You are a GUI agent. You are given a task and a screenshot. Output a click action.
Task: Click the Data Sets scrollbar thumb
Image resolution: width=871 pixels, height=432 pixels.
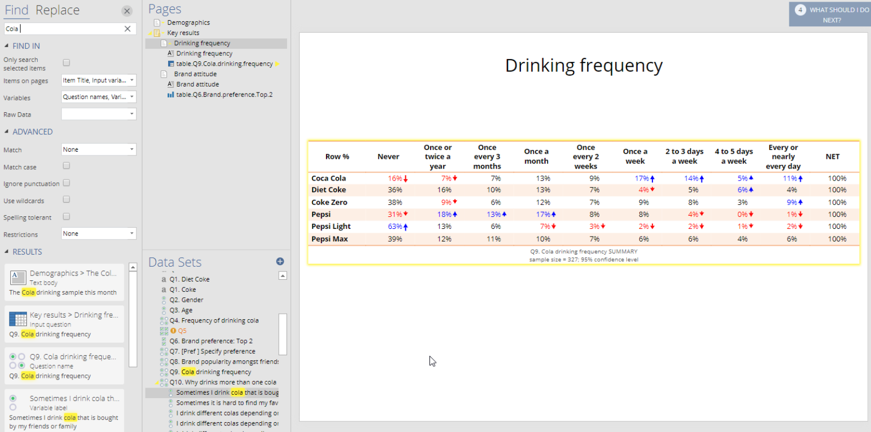coord(283,334)
